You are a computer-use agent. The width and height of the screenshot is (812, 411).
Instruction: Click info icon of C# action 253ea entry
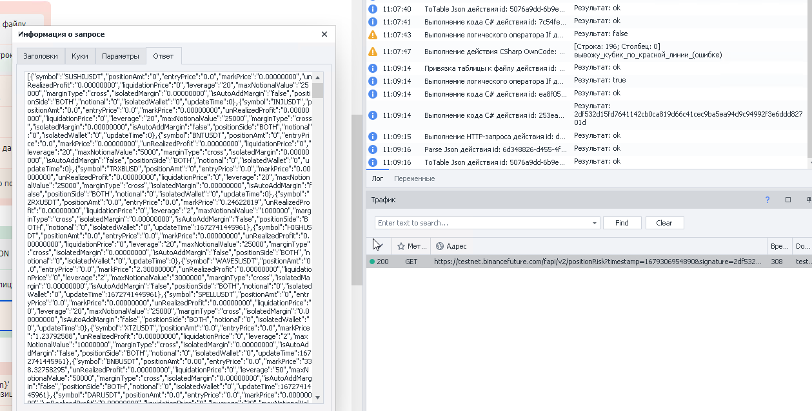click(x=372, y=115)
